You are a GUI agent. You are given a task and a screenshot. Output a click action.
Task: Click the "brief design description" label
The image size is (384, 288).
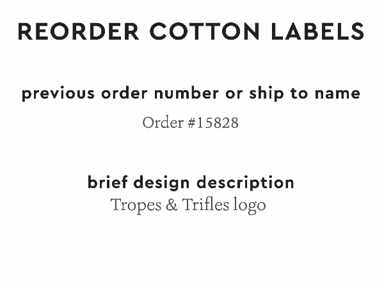coord(191,182)
